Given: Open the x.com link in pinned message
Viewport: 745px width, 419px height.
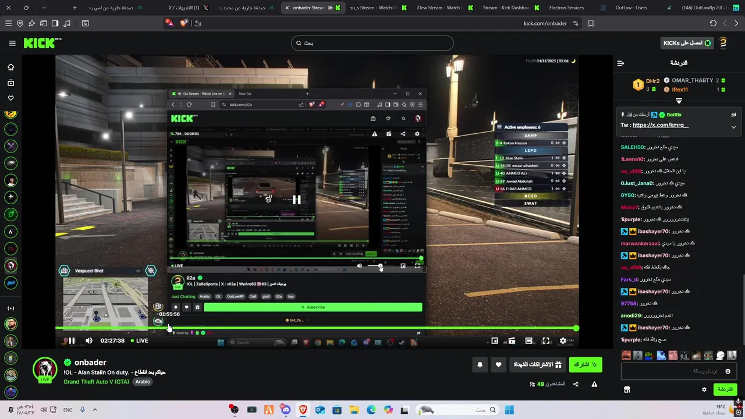Looking at the screenshot, I should click(660, 125).
